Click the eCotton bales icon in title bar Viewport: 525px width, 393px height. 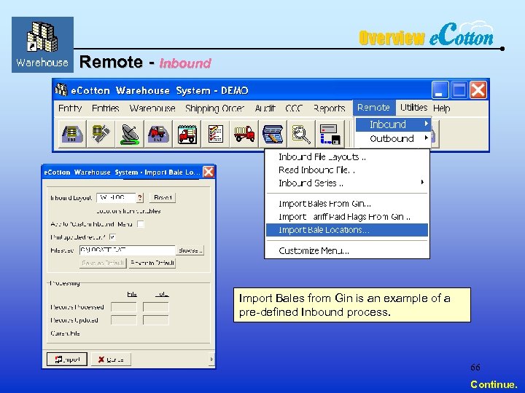point(61,90)
